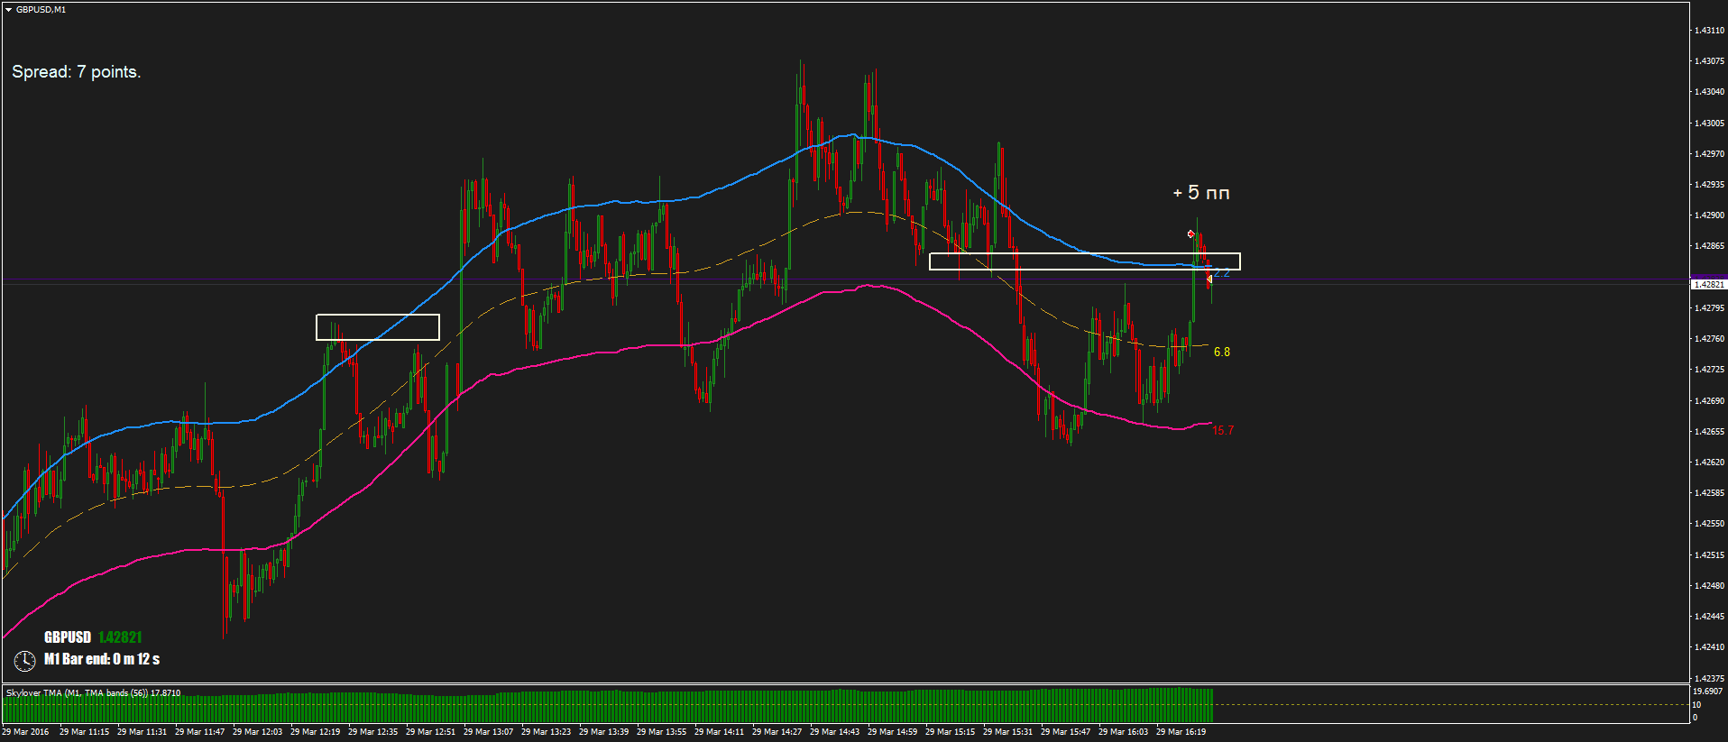Click the price axis value 1.42375
The image size is (1728, 742).
[1709, 678]
